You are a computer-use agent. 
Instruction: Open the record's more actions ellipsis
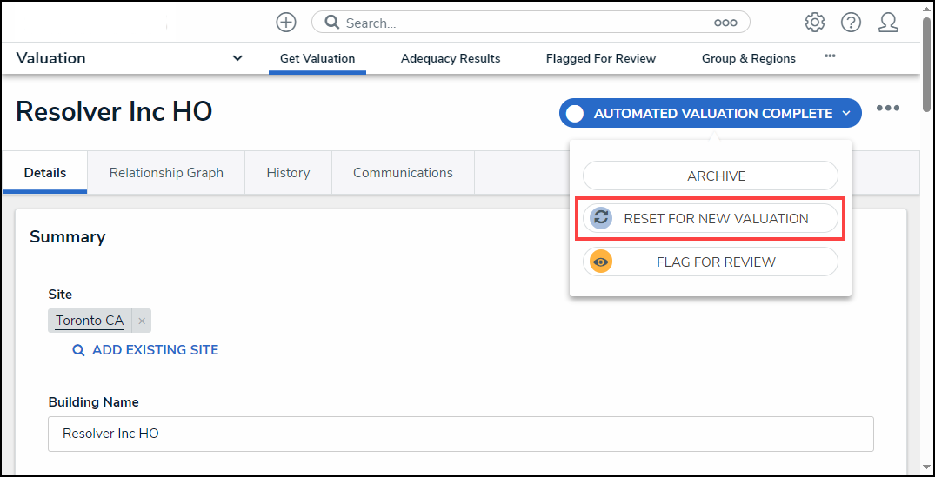tap(888, 109)
